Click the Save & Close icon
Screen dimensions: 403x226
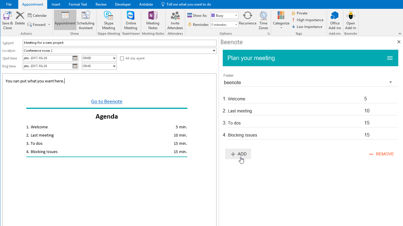7,16
